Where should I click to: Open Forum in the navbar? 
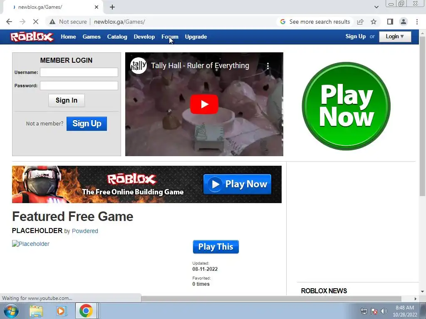[x=170, y=37]
